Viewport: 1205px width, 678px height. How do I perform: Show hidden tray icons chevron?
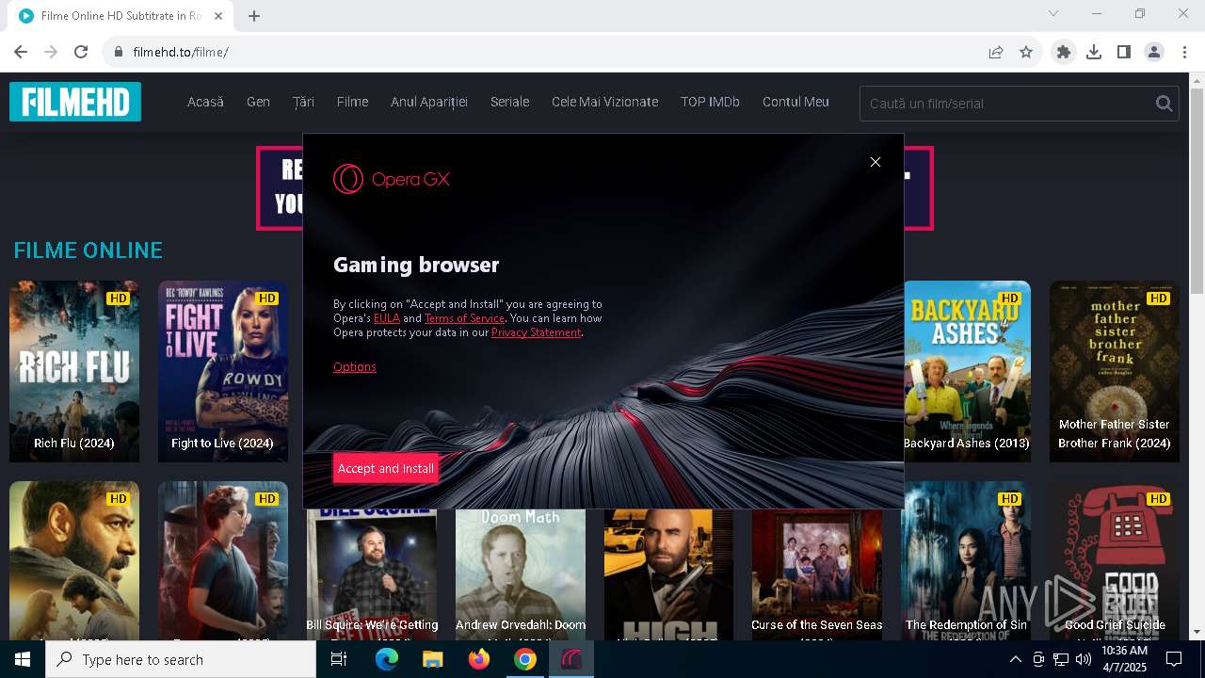tap(1016, 659)
